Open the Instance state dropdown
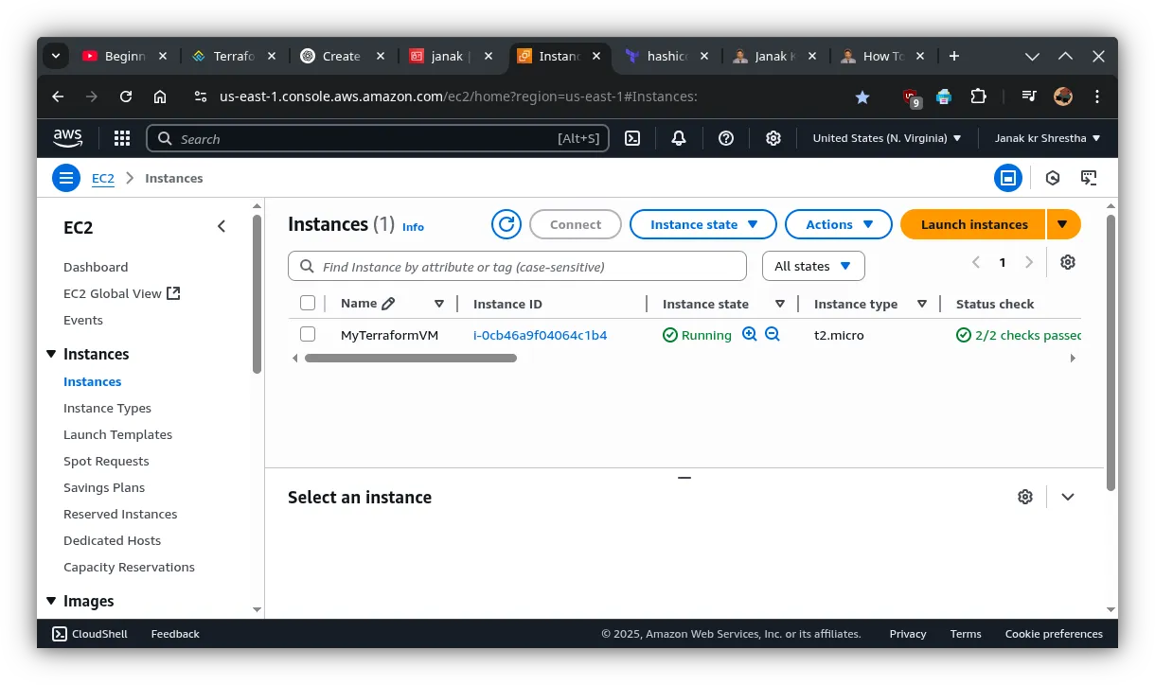 click(702, 224)
